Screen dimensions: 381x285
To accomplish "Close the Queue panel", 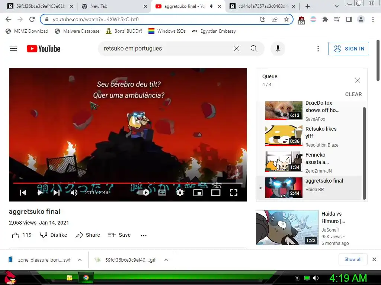I will click(357, 80).
